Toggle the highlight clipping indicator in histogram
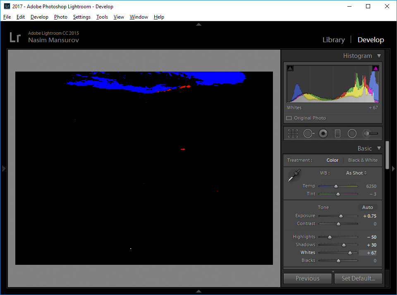The image size is (397, 295). (375, 68)
